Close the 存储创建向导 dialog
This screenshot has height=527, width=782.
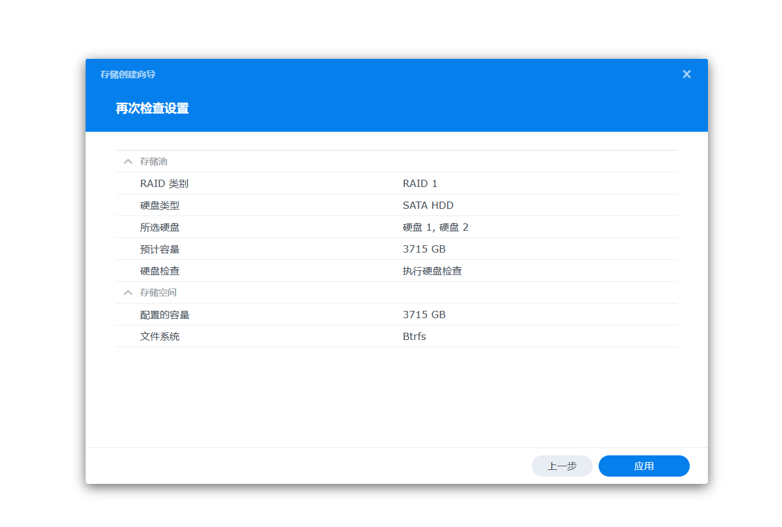[x=687, y=74]
